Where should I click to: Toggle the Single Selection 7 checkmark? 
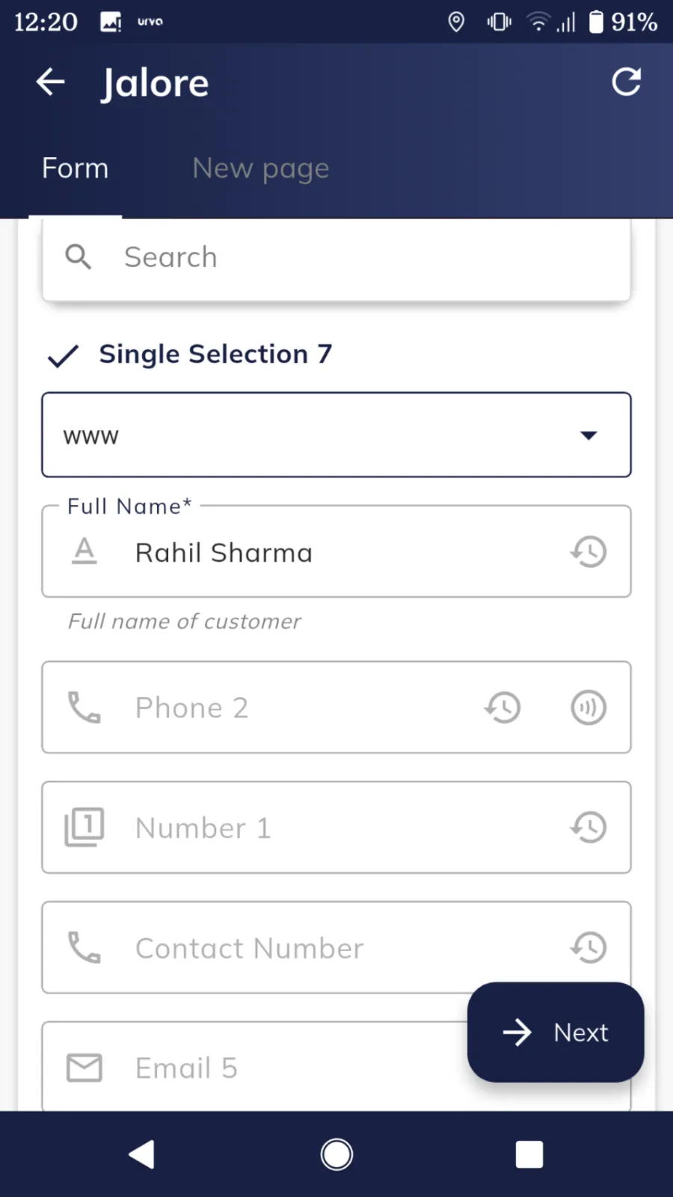tap(64, 356)
